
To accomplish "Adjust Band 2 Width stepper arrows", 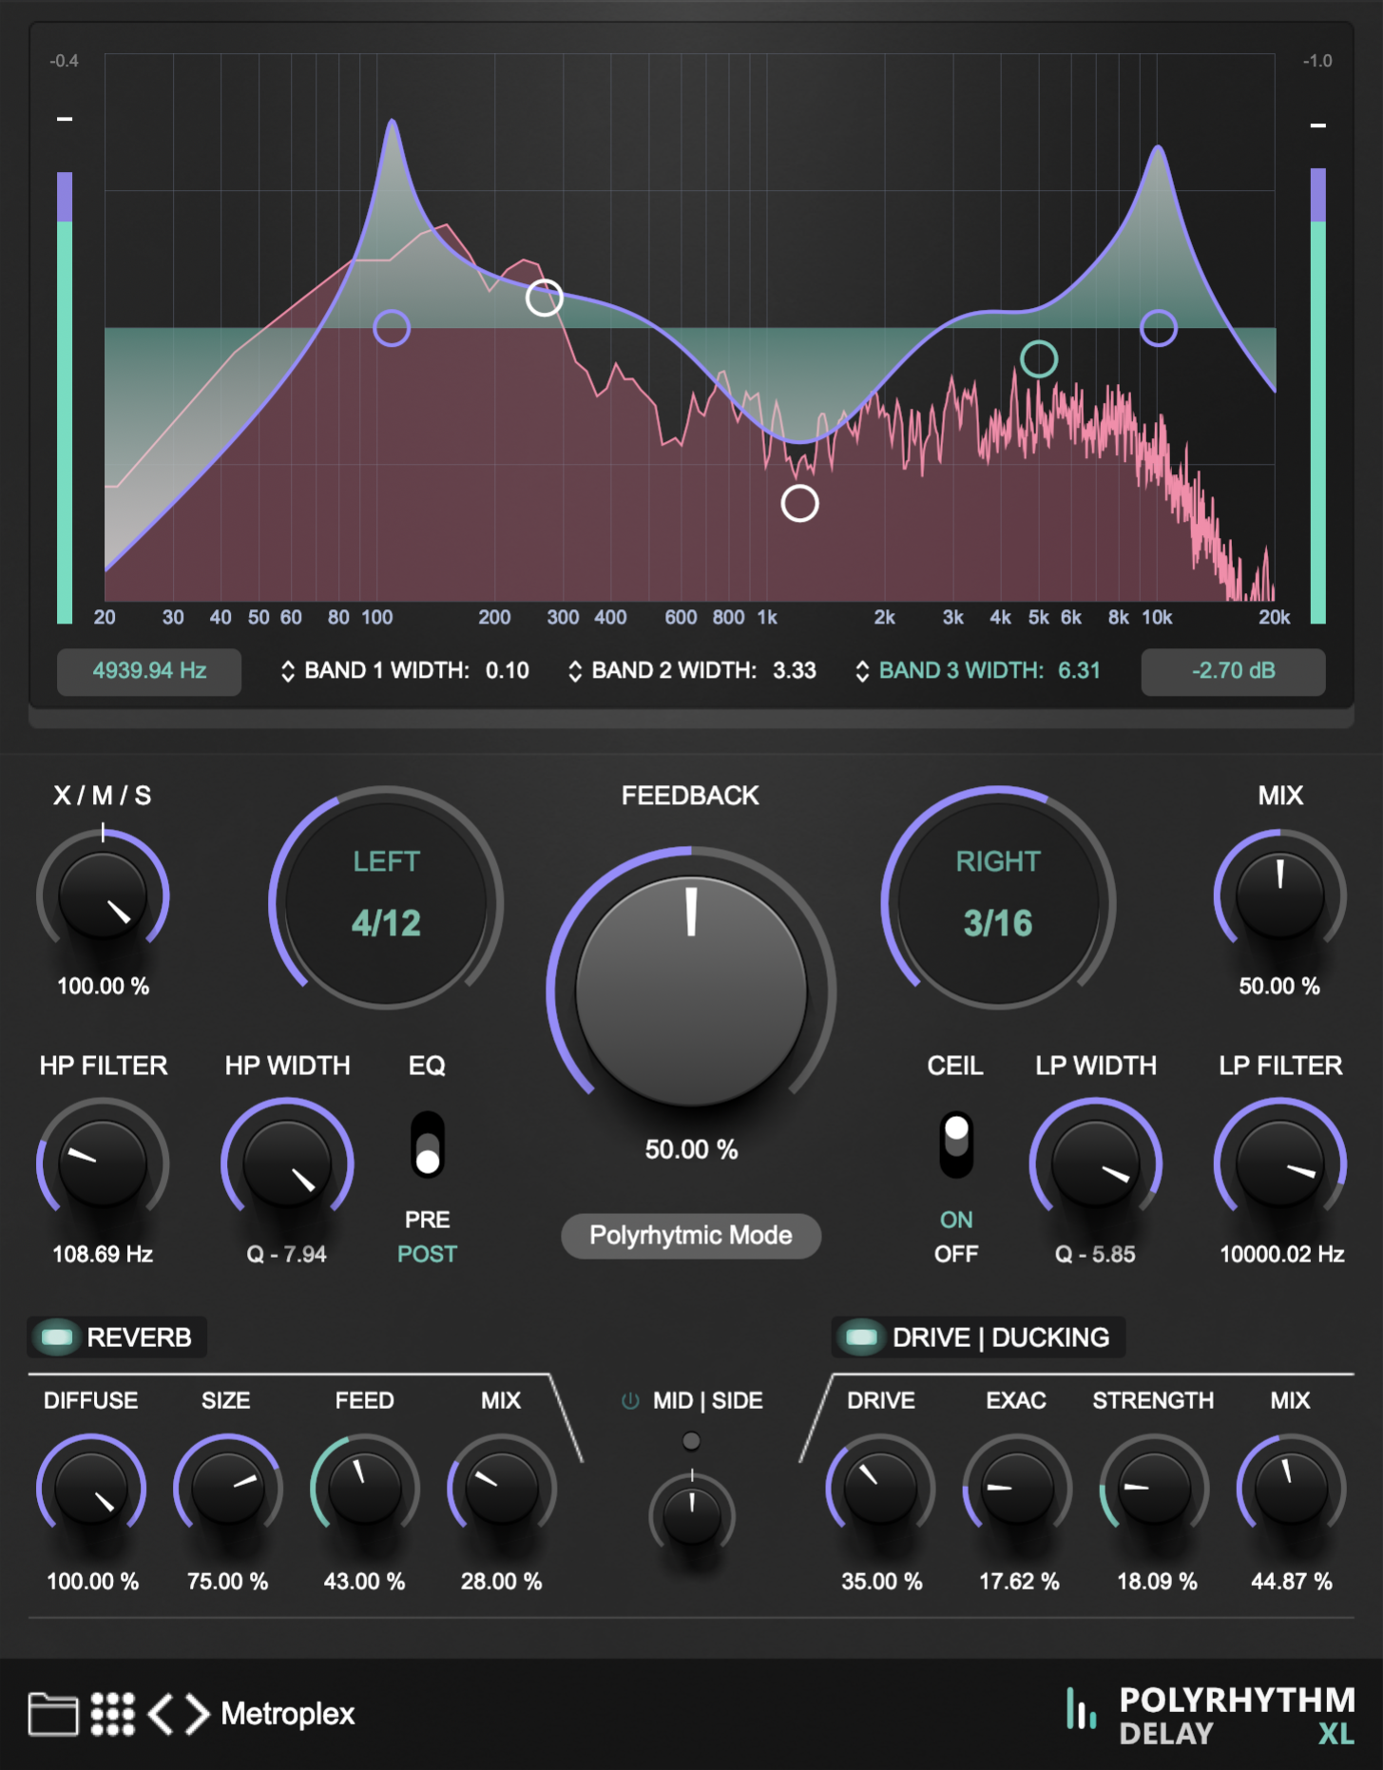I will tap(575, 671).
